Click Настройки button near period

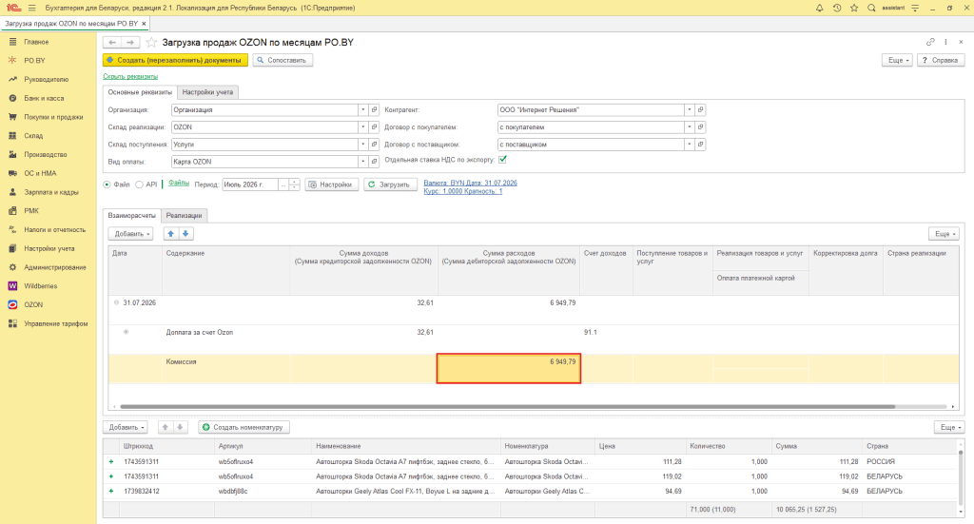[332, 184]
